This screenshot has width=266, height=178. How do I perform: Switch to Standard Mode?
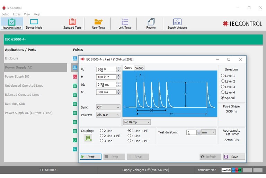[x=11, y=24]
